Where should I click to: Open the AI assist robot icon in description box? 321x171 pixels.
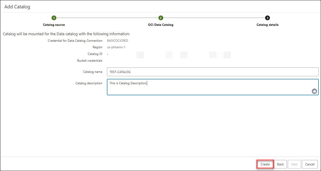314,91
